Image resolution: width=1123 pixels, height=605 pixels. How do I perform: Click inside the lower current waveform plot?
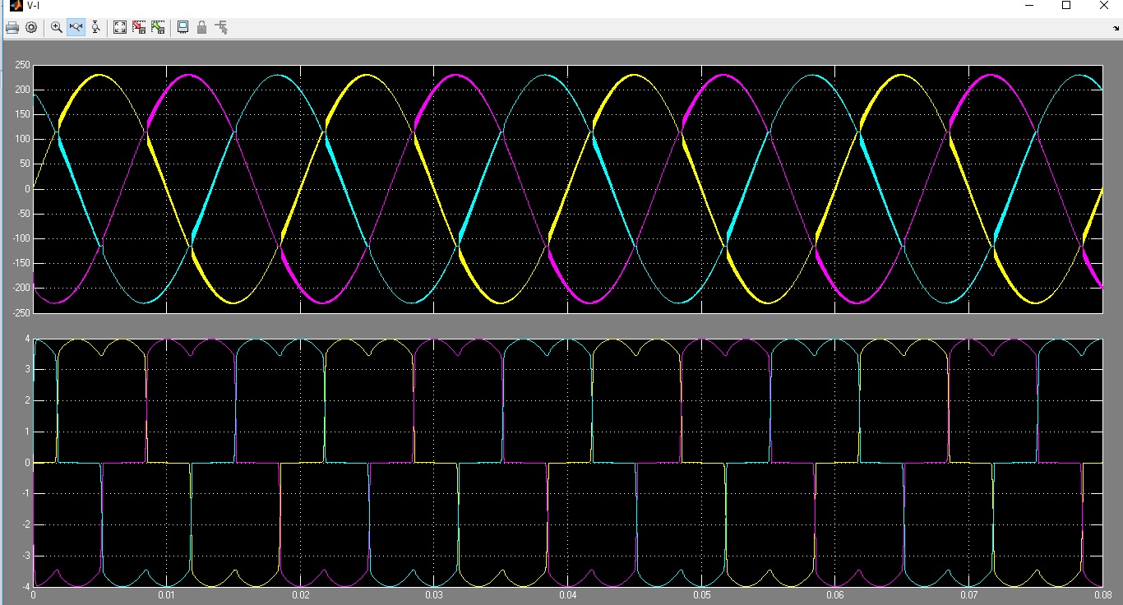point(567,462)
